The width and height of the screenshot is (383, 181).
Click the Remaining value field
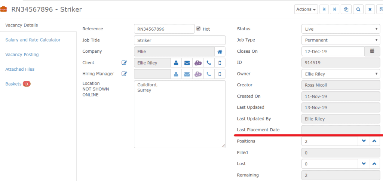pos(341,175)
